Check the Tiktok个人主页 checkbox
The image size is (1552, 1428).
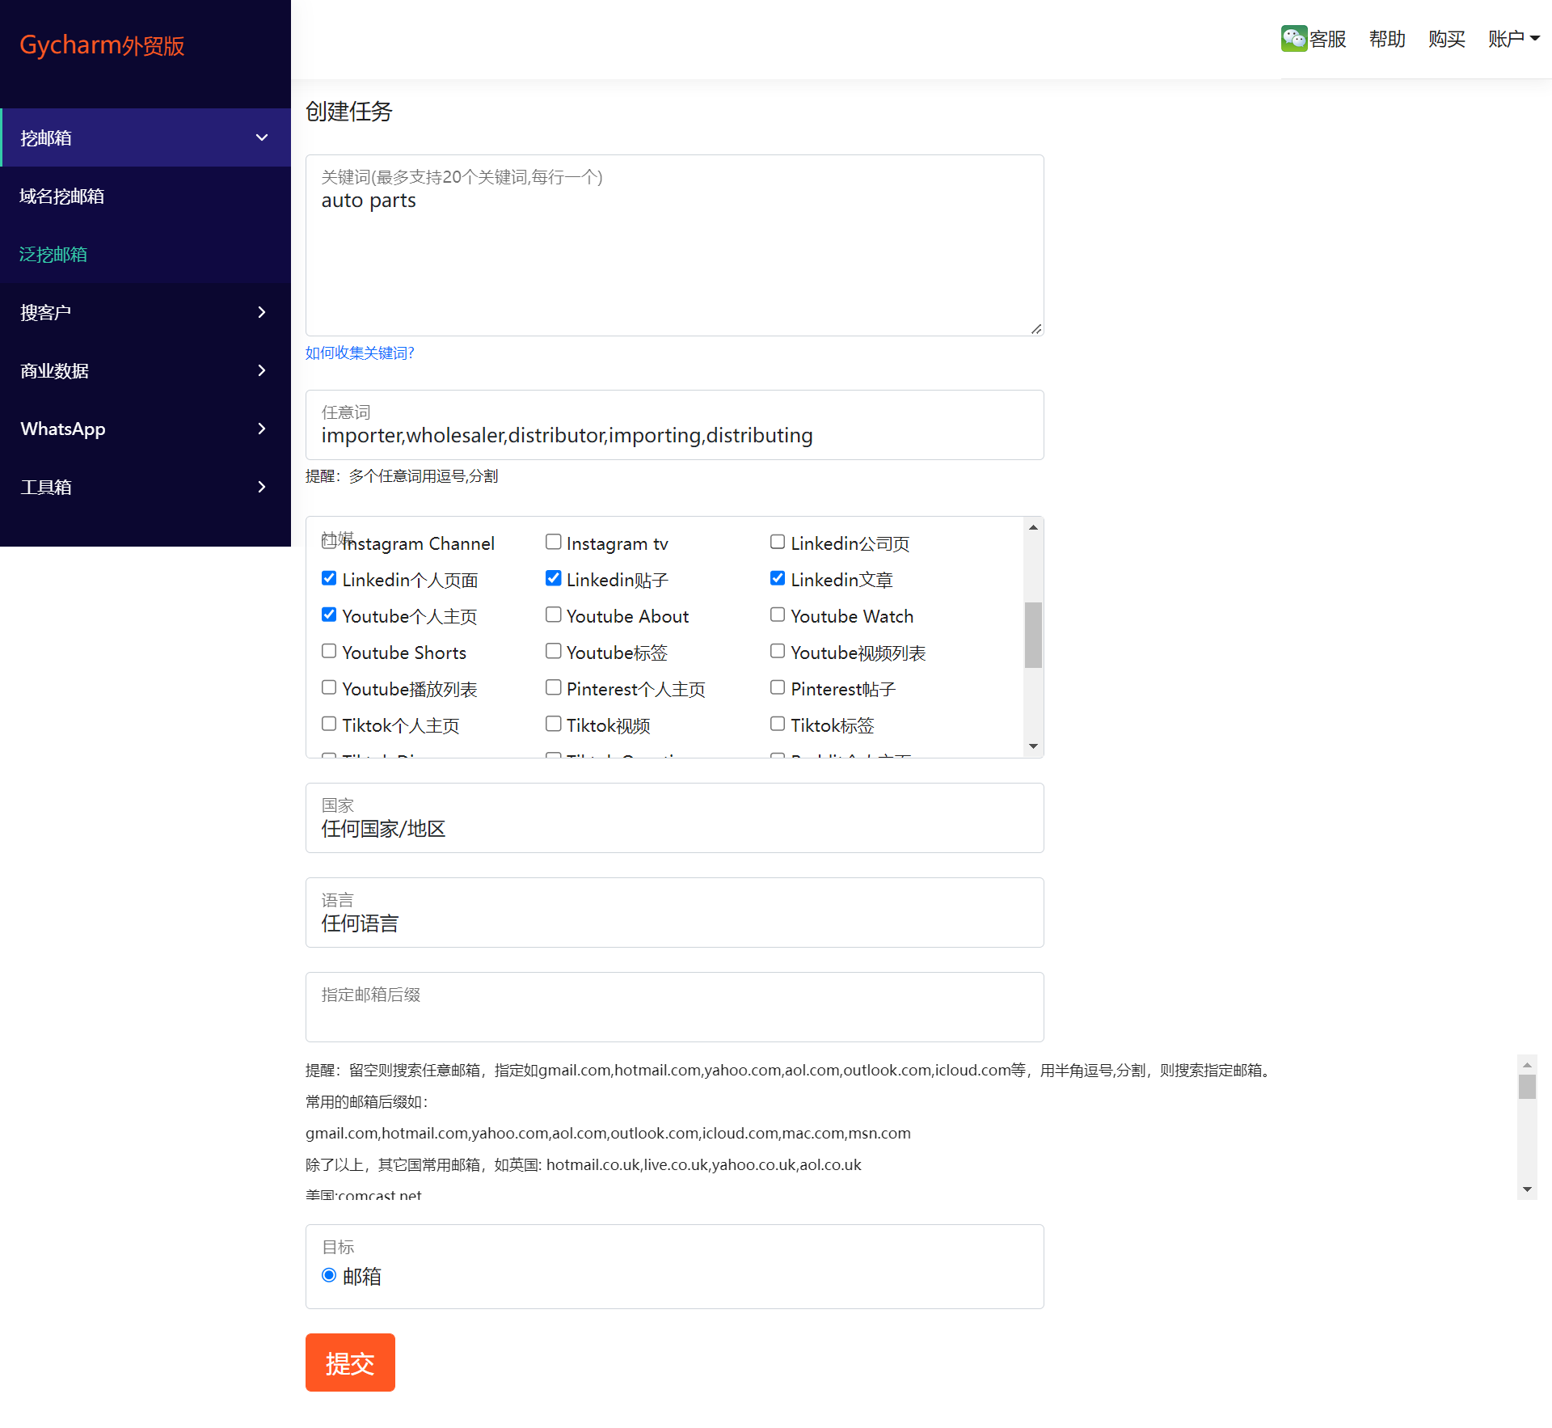pos(329,724)
